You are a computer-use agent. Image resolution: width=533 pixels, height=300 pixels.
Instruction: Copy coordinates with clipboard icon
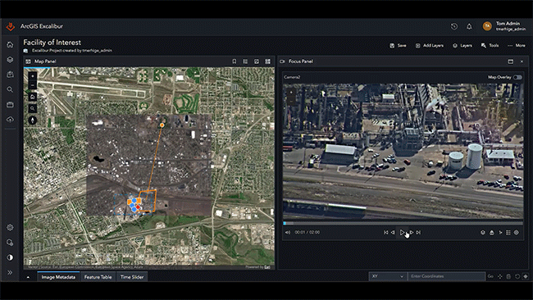[x=509, y=276]
